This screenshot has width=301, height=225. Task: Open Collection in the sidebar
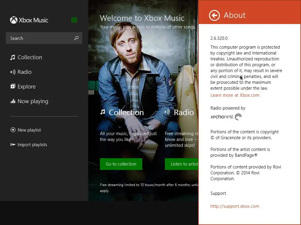click(x=30, y=57)
